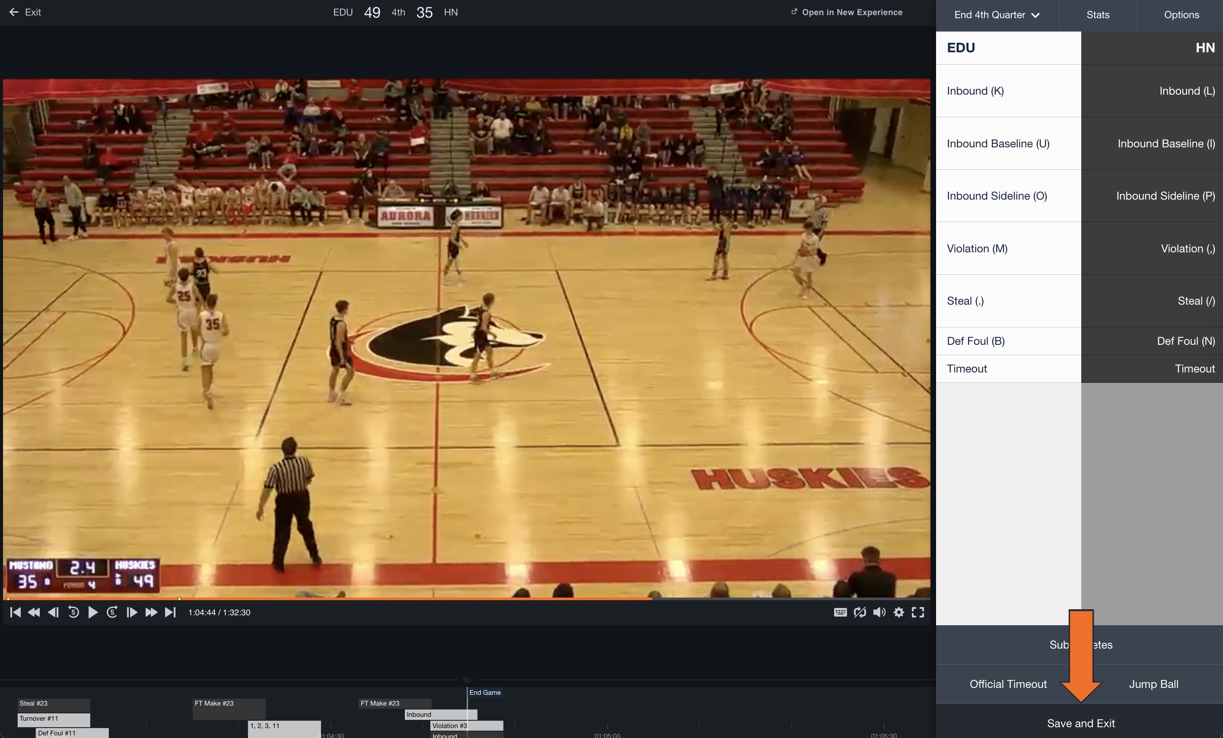Select the EDU team header
The image size is (1223, 738).
pyautogui.click(x=1009, y=48)
